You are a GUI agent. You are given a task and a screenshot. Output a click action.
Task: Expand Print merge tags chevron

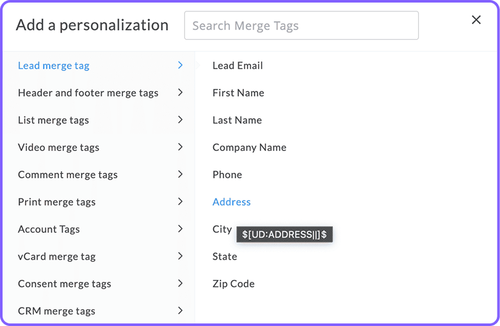pyautogui.click(x=181, y=201)
